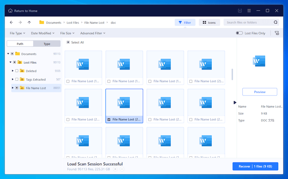Click the Deleted trash folder icon
Image resolution: width=288 pixels, height=179 pixels.
coord(22,71)
